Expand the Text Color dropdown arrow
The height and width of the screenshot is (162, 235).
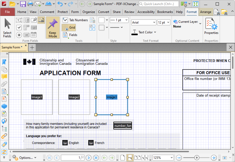pyautogui.click(x=155, y=32)
